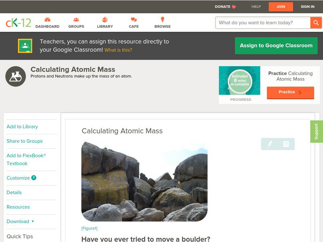Click Assign to Google Classroom
This screenshot has height=242, width=323.
276,45
